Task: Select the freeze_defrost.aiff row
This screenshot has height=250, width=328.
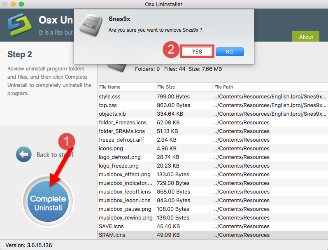Action: (212, 140)
